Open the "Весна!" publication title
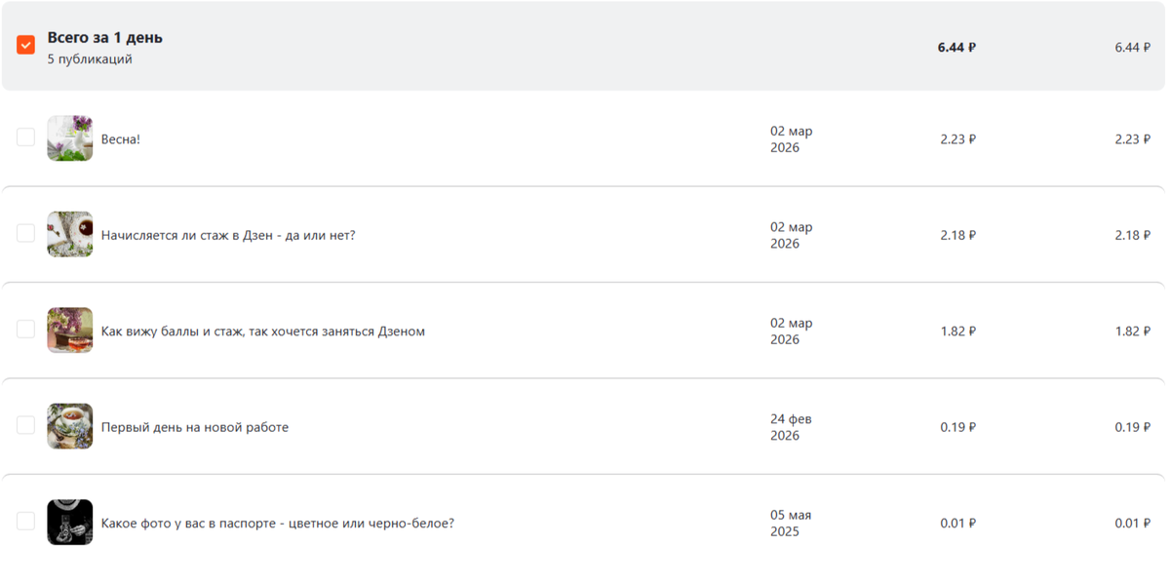 click(121, 139)
